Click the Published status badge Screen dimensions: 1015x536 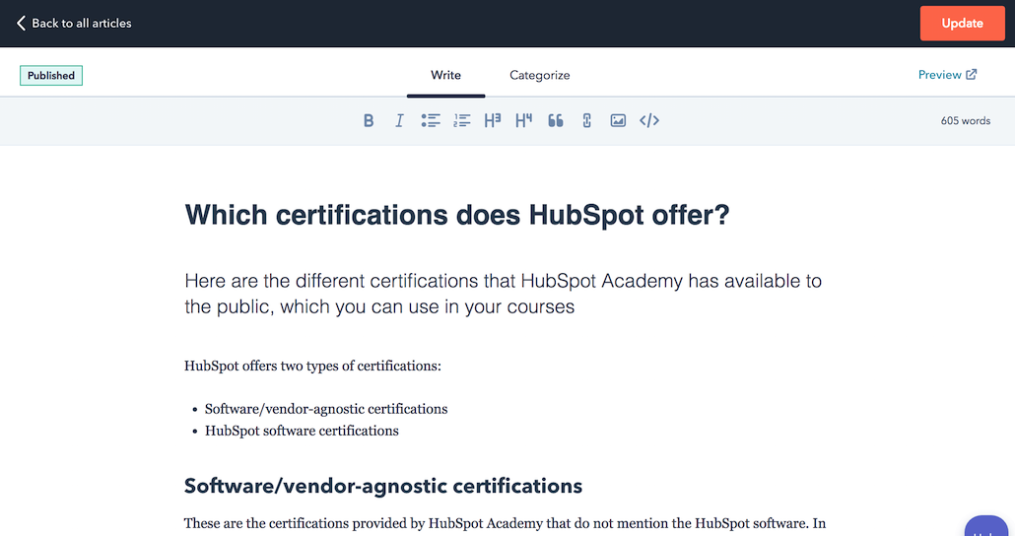[51, 75]
